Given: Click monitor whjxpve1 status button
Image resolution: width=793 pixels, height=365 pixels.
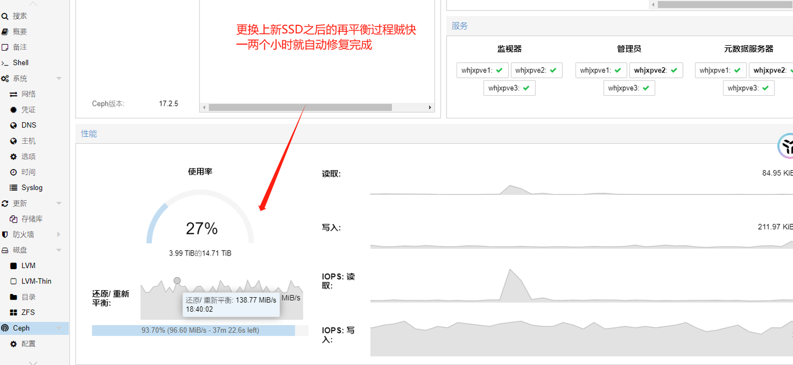Looking at the screenshot, I should click(x=482, y=70).
